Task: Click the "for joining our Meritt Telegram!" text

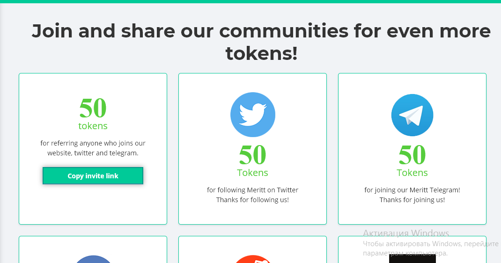Action: [x=412, y=190]
